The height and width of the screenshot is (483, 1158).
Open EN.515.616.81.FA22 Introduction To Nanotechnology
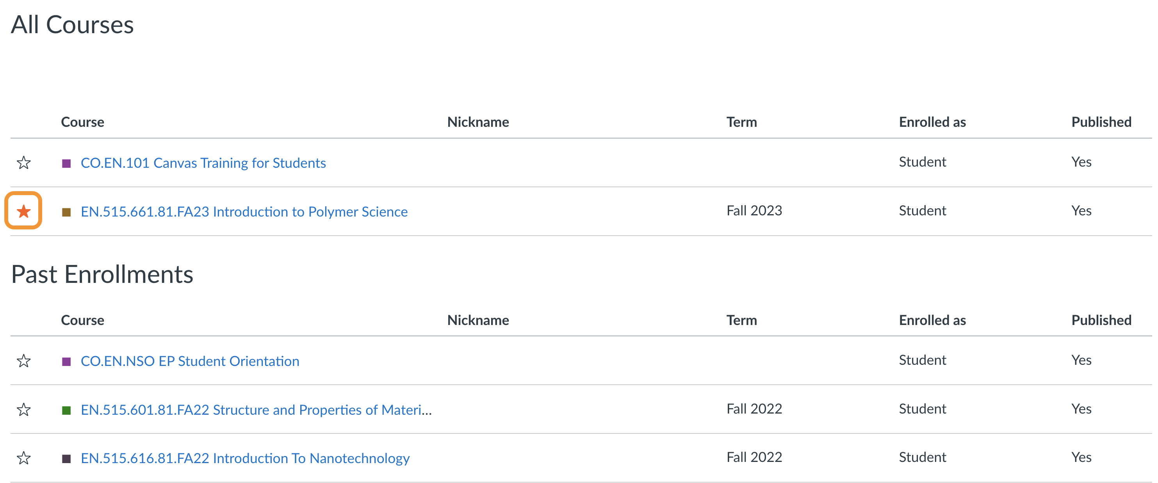coord(245,458)
